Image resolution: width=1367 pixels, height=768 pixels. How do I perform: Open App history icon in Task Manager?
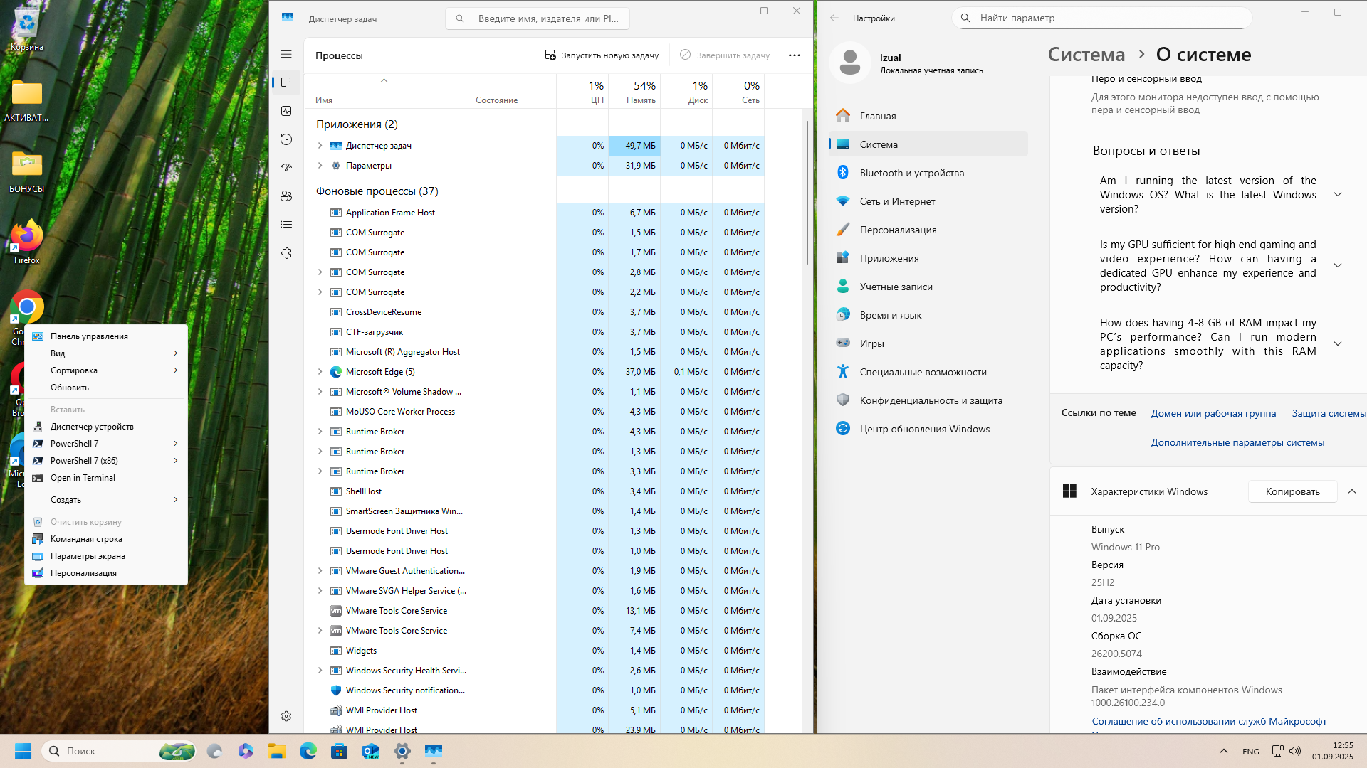pyautogui.click(x=286, y=139)
